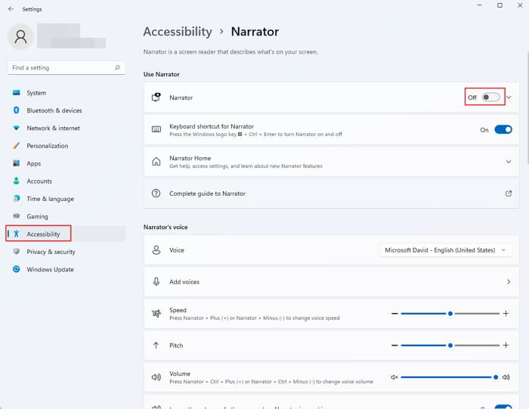Viewport: 529px width, 409px height.
Task: Click the Privacy & security shield icon
Action: [x=16, y=252]
